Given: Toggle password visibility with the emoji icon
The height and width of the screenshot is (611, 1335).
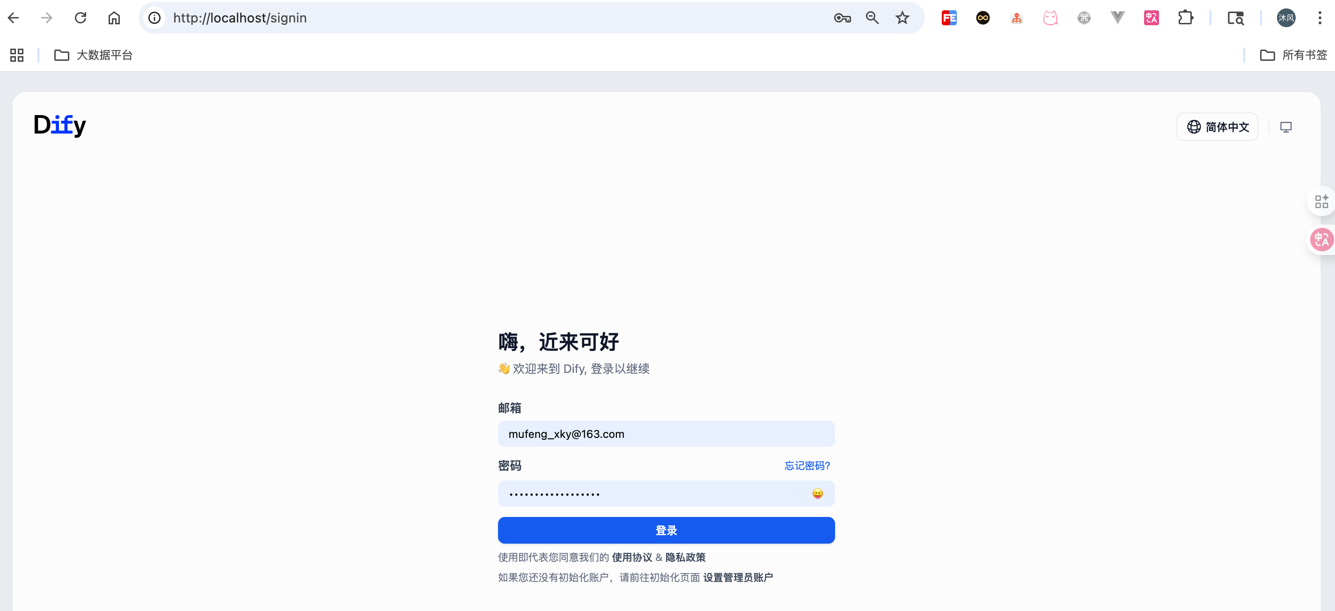Looking at the screenshot, I should point(817,494).
